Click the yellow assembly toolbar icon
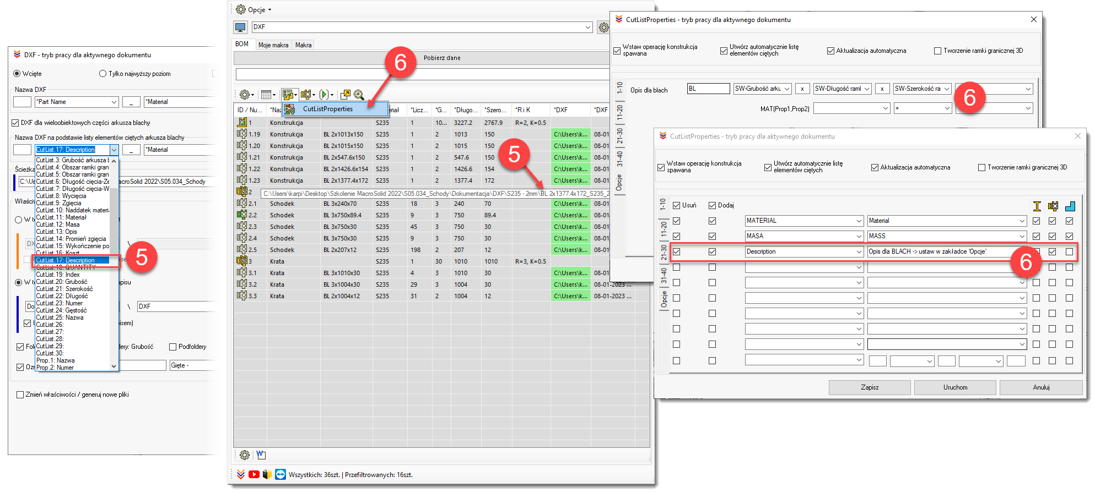1095x493 pixels. point(308,95)
